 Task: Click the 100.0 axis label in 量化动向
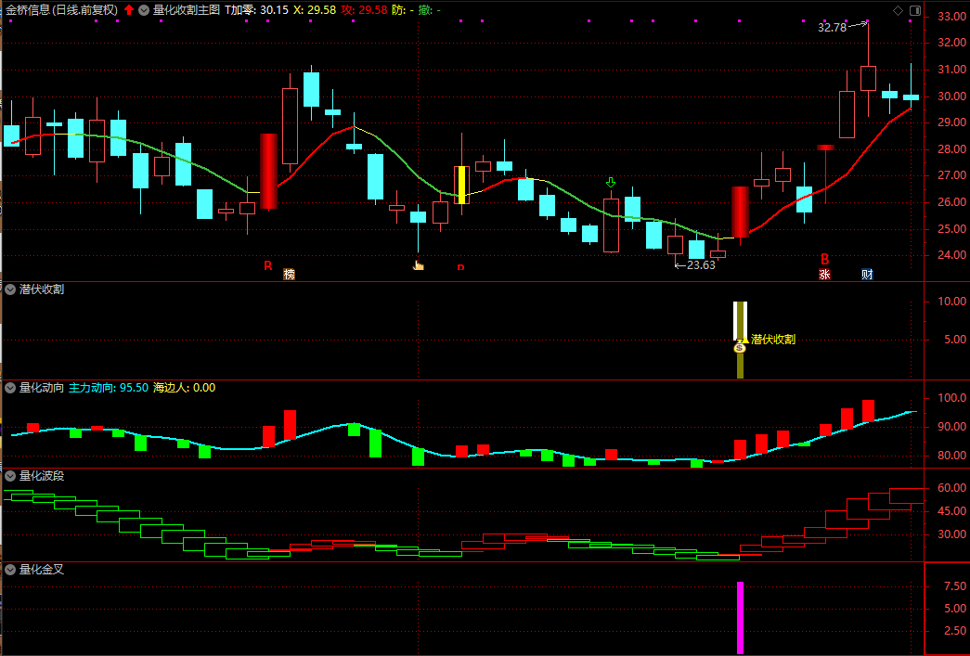(x=952, y=397)
